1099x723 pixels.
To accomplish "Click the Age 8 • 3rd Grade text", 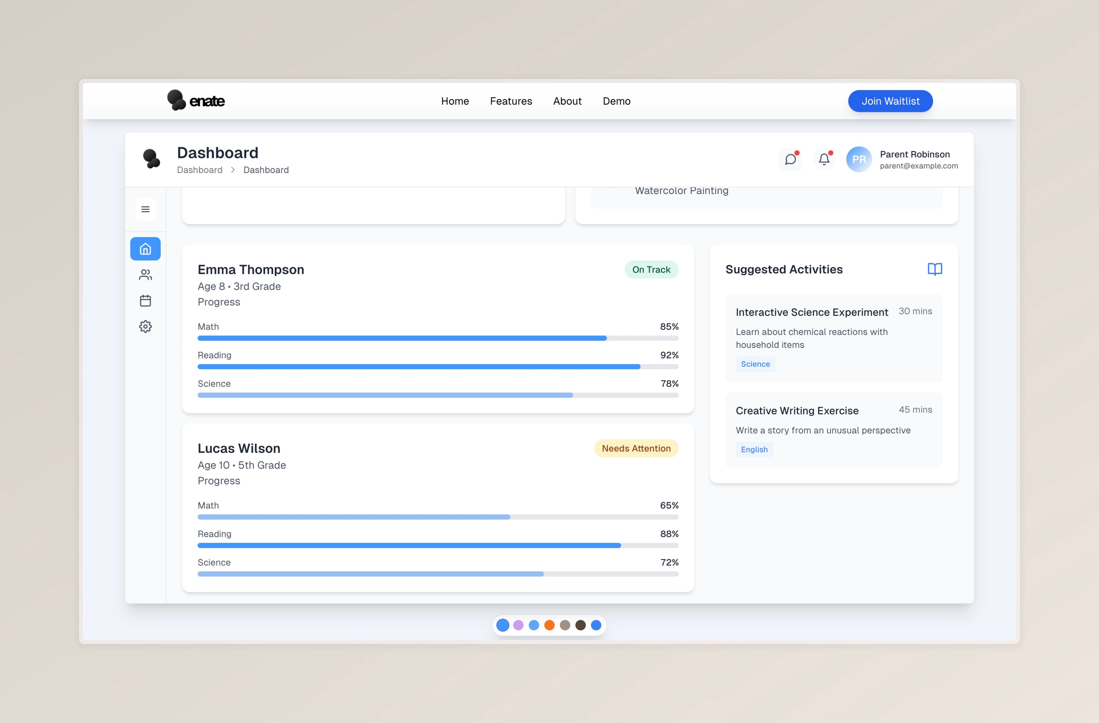I will click(x=239, y=286).
